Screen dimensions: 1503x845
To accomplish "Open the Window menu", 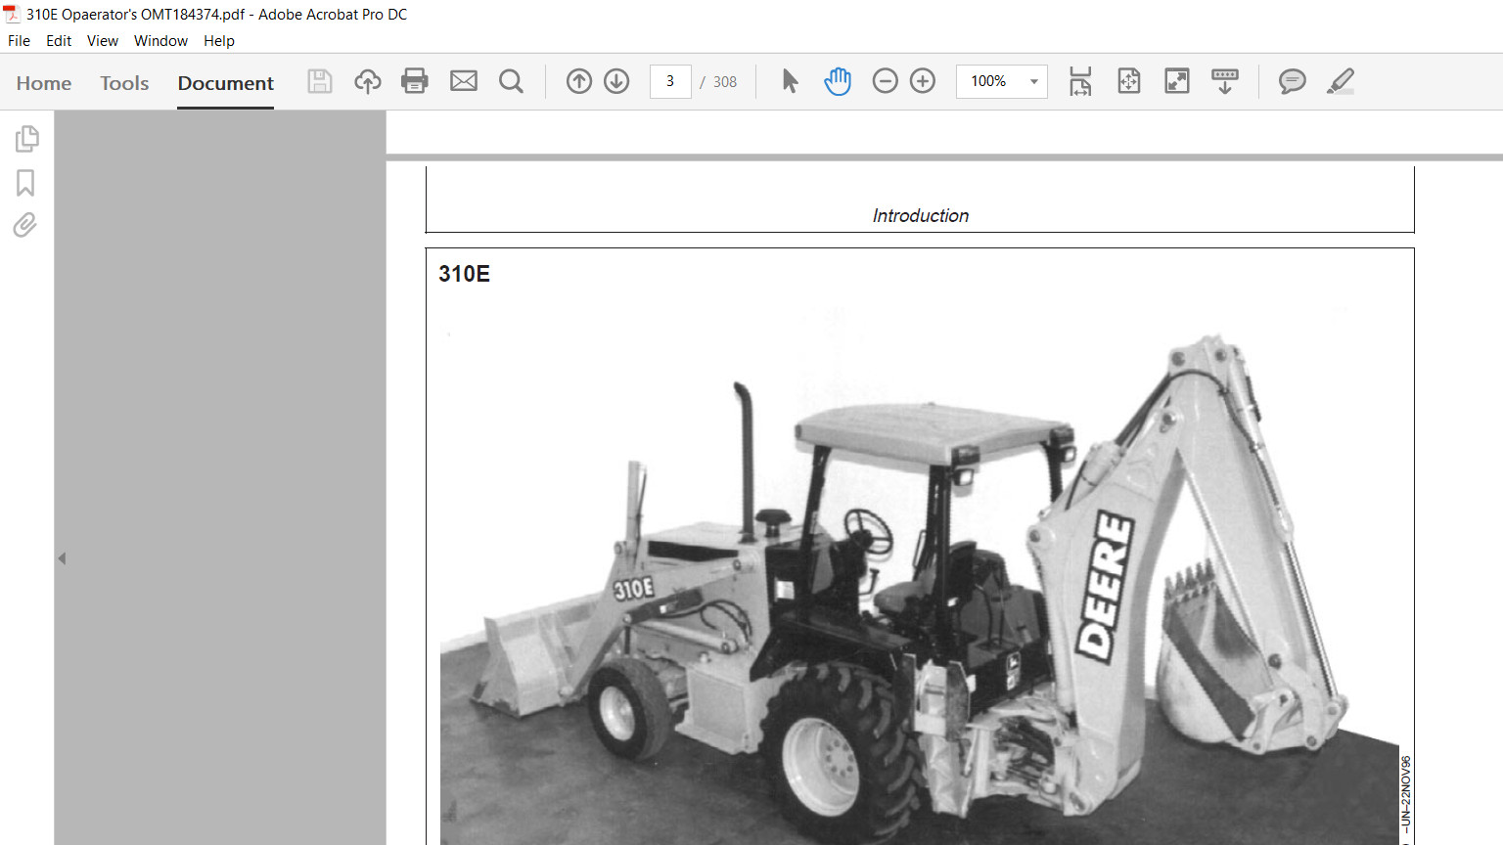I will click(x=160, y=41).
